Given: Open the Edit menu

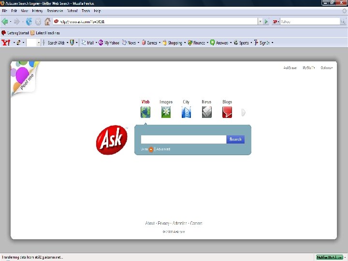Looking at the screenshot, I should point(14,11).
